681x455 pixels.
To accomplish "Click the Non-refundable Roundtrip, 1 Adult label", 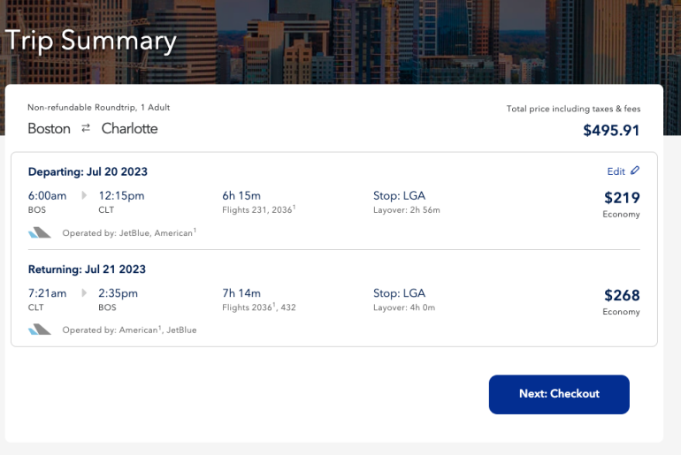I will 98,107.
